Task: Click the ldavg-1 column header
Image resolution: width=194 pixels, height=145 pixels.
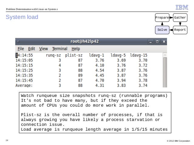Action: (96, 55)
